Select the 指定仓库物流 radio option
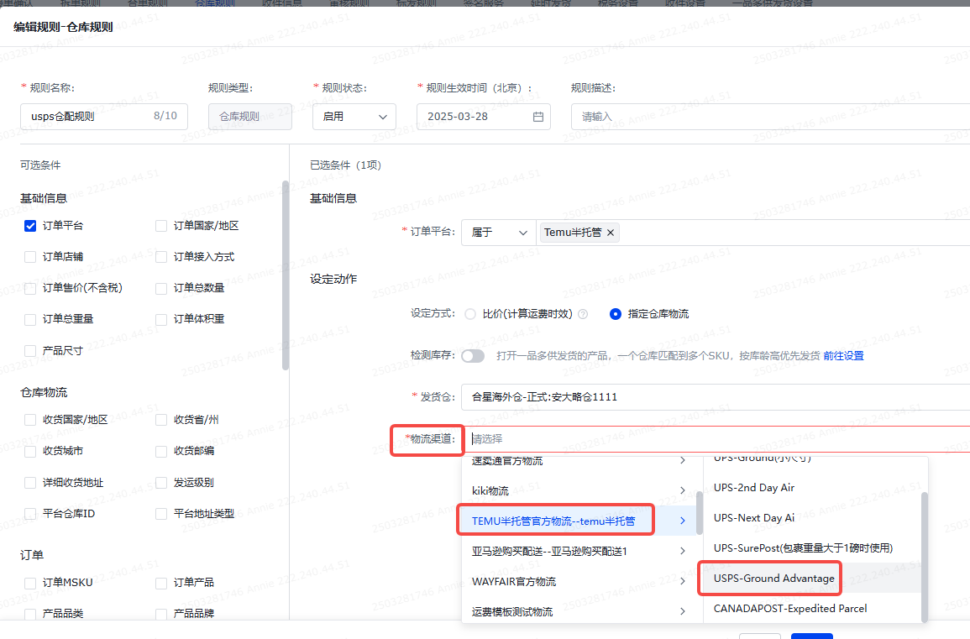 tap(616, 314)
